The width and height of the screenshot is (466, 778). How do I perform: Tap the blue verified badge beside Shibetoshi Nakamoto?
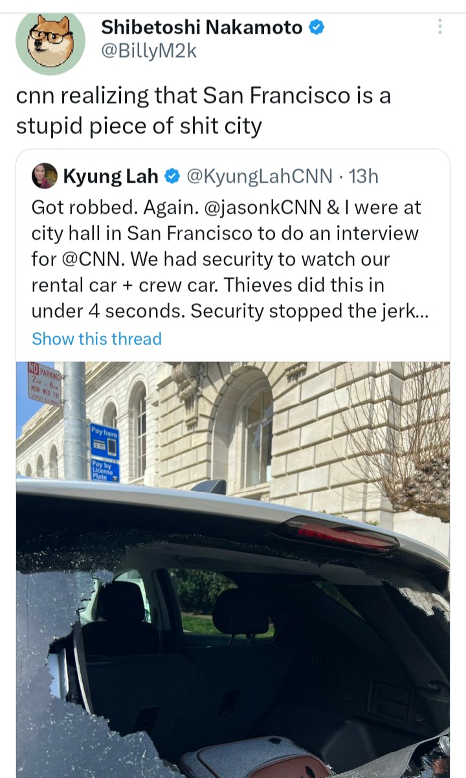click(316, 27)
